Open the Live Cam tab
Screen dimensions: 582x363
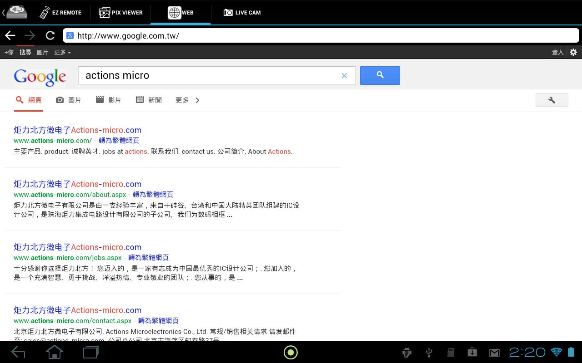pyautogui.click(x=242, y=12)
